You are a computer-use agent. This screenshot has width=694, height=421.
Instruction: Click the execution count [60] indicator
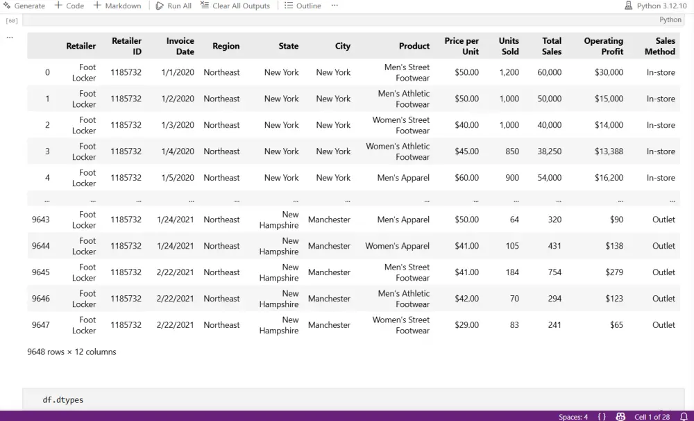pos(12,21)
